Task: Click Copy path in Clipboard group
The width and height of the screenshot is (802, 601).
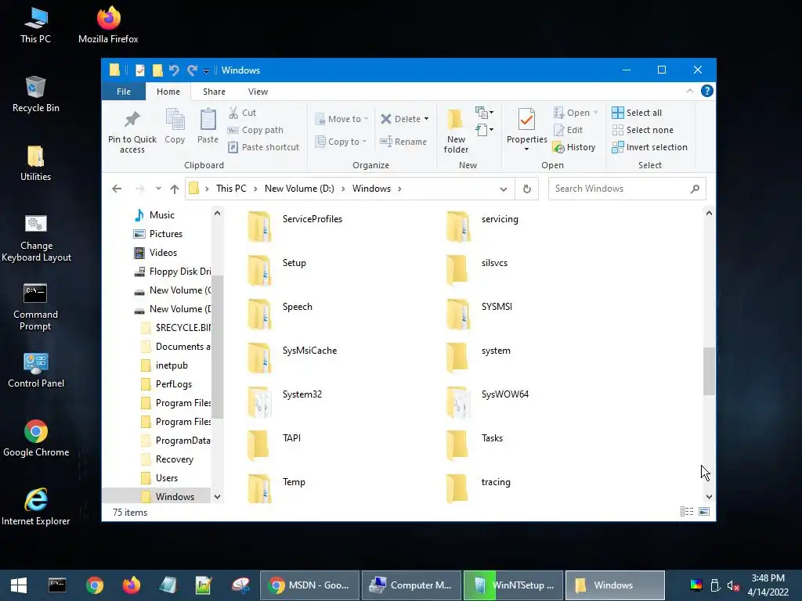Action: pos(255,130)
